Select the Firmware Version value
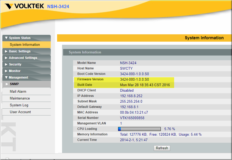The image size is (232, 160). pyautogui.click(x=135, y=79)
